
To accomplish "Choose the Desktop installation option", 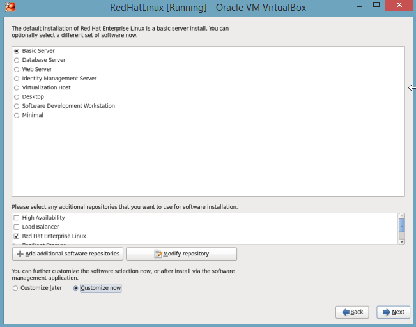I will click(17, 97).
